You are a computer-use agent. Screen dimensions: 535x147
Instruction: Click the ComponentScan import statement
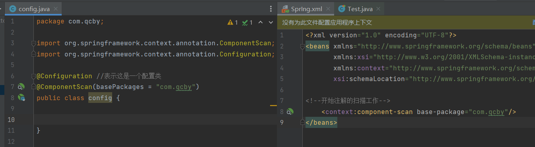click(x=156, y=43)
